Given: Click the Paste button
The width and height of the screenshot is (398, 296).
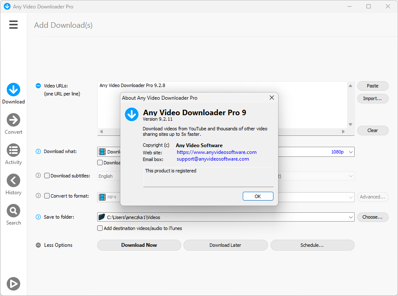Looking at the screenshot, I should (x=373, y=86).
